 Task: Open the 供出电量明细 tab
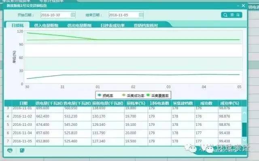tap(79, 25)
